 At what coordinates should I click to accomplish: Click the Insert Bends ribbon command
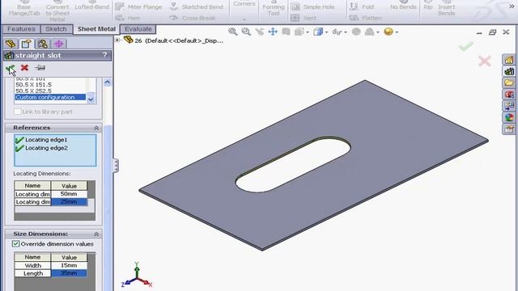tap(446, 8)
